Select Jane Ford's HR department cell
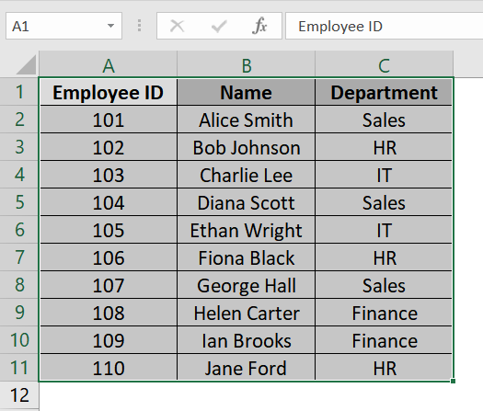Screen dimensions: 483x411 tap(384, 368)
